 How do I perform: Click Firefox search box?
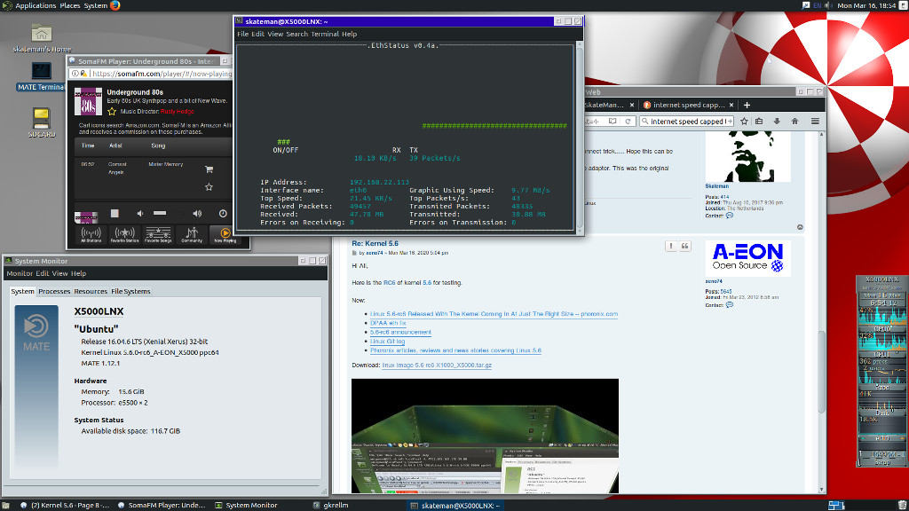click(686, 121)
